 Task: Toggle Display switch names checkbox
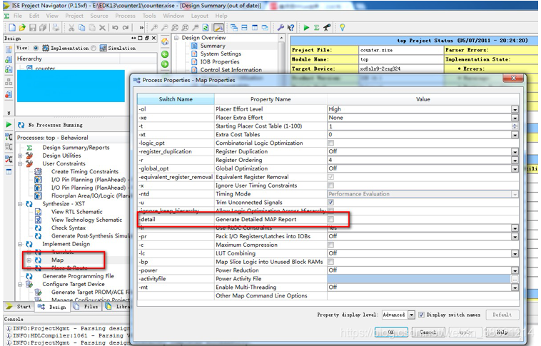click(x=421, y=315)
